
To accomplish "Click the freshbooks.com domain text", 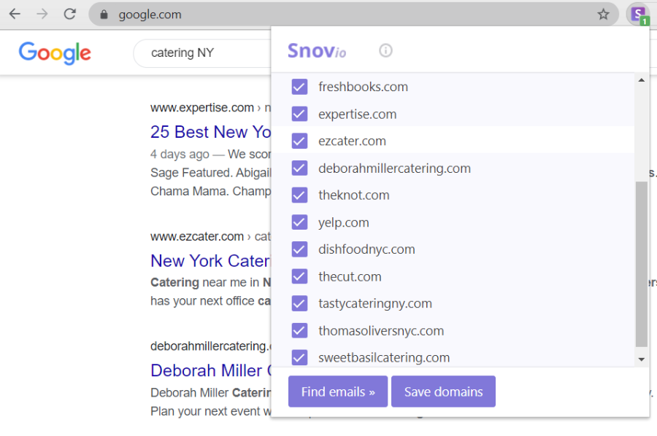I will [x=363, y=87].
